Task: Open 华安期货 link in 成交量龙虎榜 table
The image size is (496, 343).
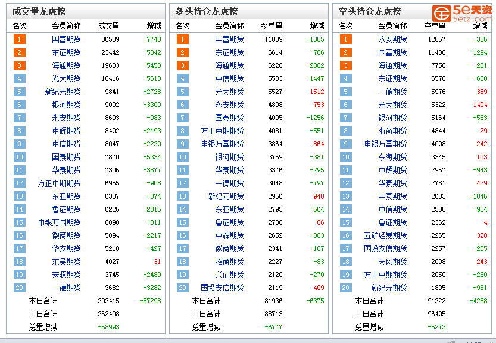Action: point(66,248)
